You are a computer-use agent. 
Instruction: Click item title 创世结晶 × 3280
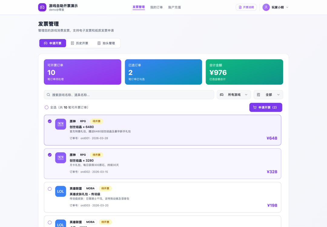tap(81, 160)
